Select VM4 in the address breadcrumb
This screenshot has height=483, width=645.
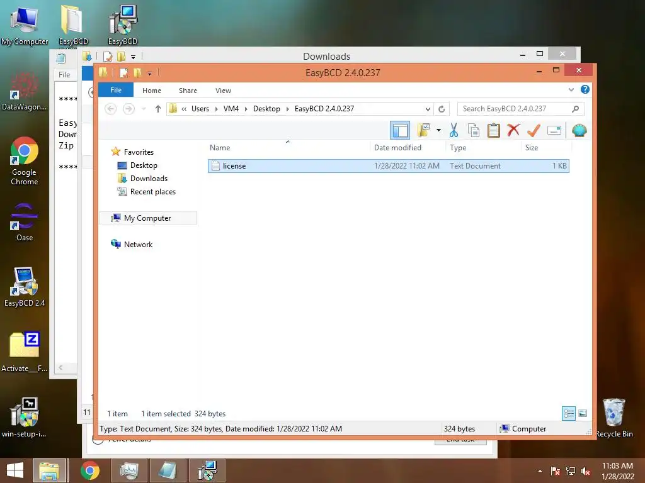pos(231,109)
